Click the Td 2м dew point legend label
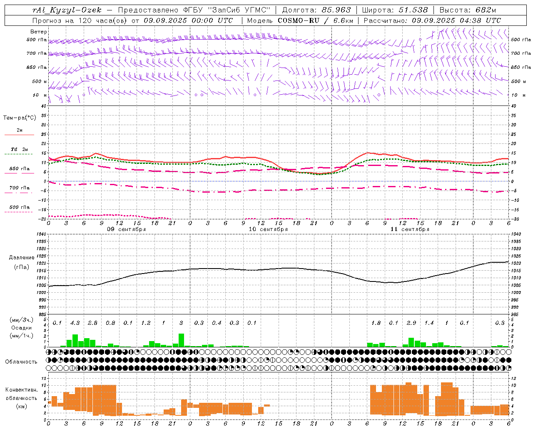Image resolution: width=533 pixels, height=427 pixels. [20, 149]
